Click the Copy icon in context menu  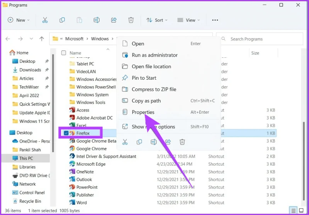[139, 142]
